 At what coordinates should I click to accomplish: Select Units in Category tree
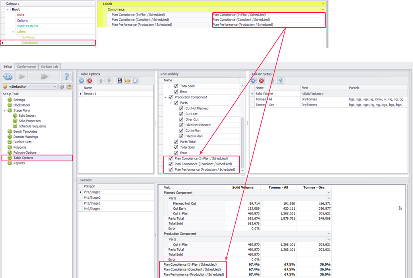tap(20, 15)
